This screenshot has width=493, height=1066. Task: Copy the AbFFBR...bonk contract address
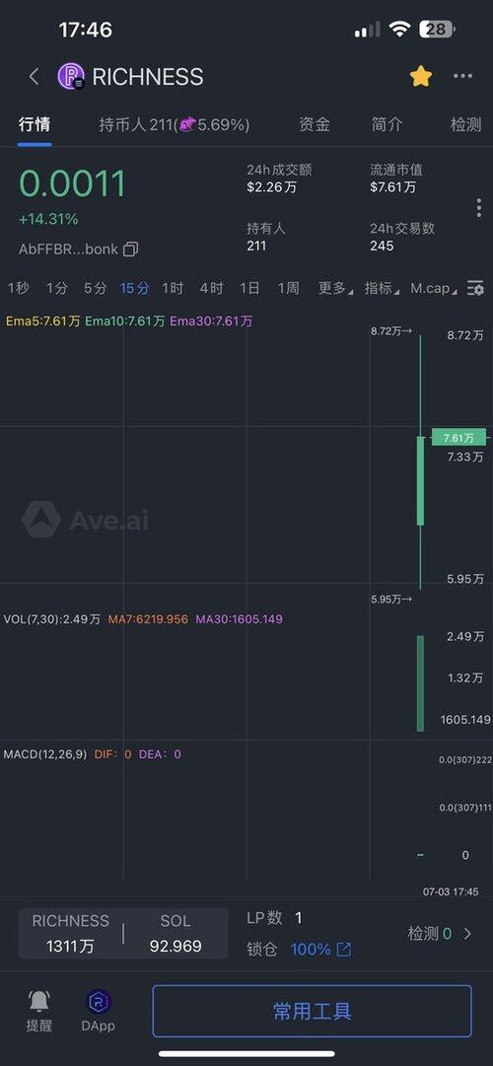pos(130,249)
